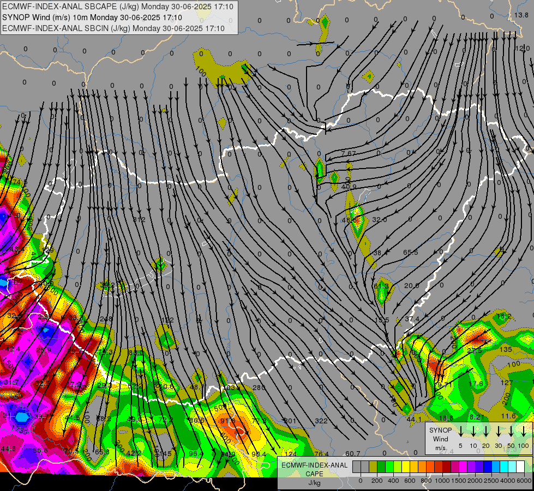Pick the bright magenta CAPE legend swatch
The image size is (534, 491).
(463, 466)
